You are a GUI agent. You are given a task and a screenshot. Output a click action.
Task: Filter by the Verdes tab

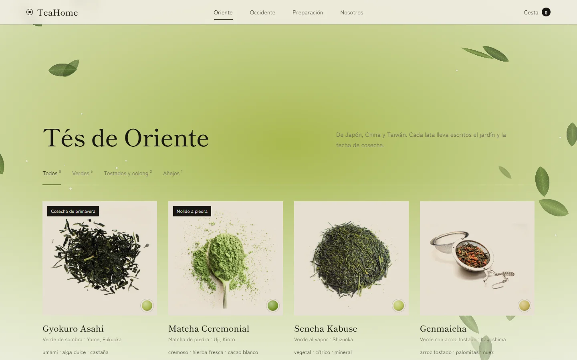82,173
